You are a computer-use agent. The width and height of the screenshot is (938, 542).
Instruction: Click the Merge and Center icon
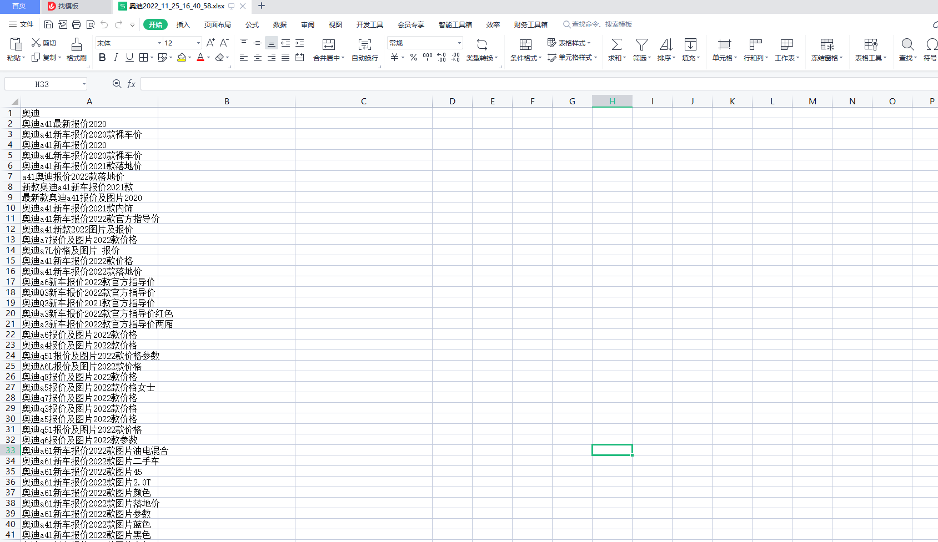click(x=329, y=44)
